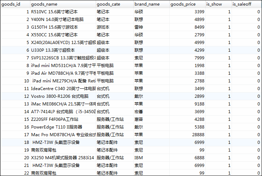
Task: Select the cell 'G150TH 15.6英寸游戏本'
Action: pos(63,27)
